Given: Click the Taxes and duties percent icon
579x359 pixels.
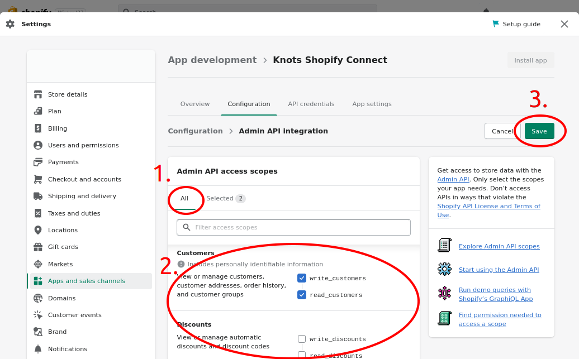Looking at the screenshot, I should pos(38,213).
